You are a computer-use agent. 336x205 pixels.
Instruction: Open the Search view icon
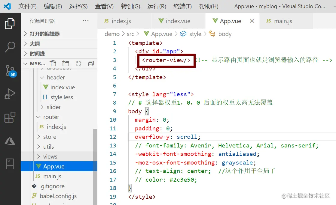10,47
